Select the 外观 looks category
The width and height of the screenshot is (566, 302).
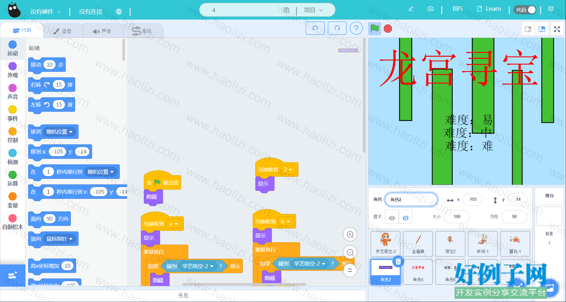tap(12, 70)
